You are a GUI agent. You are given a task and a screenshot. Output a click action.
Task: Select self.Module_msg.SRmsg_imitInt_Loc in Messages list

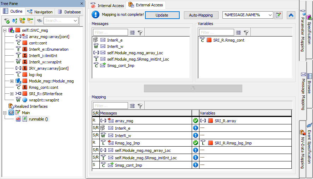[138, 59]
